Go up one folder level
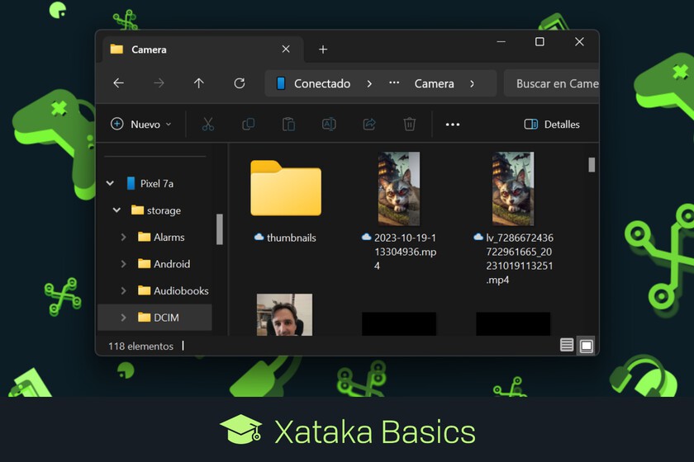694x462 pixels. [x=198, y=83]
